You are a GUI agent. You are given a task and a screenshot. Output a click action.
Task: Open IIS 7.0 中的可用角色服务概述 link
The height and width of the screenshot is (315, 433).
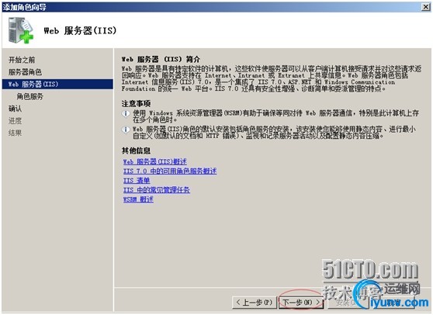(x=170, y=171)
